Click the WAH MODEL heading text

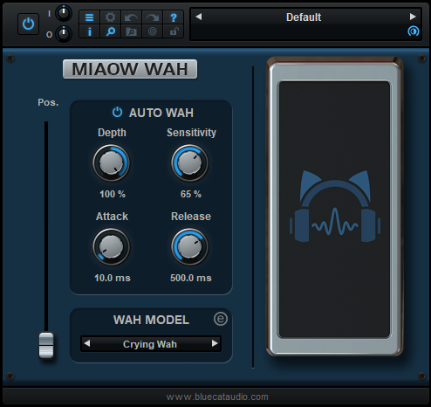[151, 320]
